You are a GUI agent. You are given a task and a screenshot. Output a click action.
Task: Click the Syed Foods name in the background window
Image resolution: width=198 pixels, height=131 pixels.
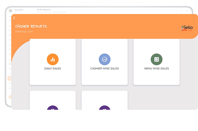(19, 10)
